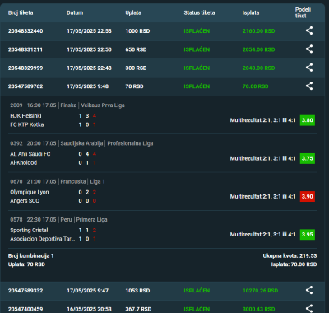Expand ticket row 20547589332

162,291
